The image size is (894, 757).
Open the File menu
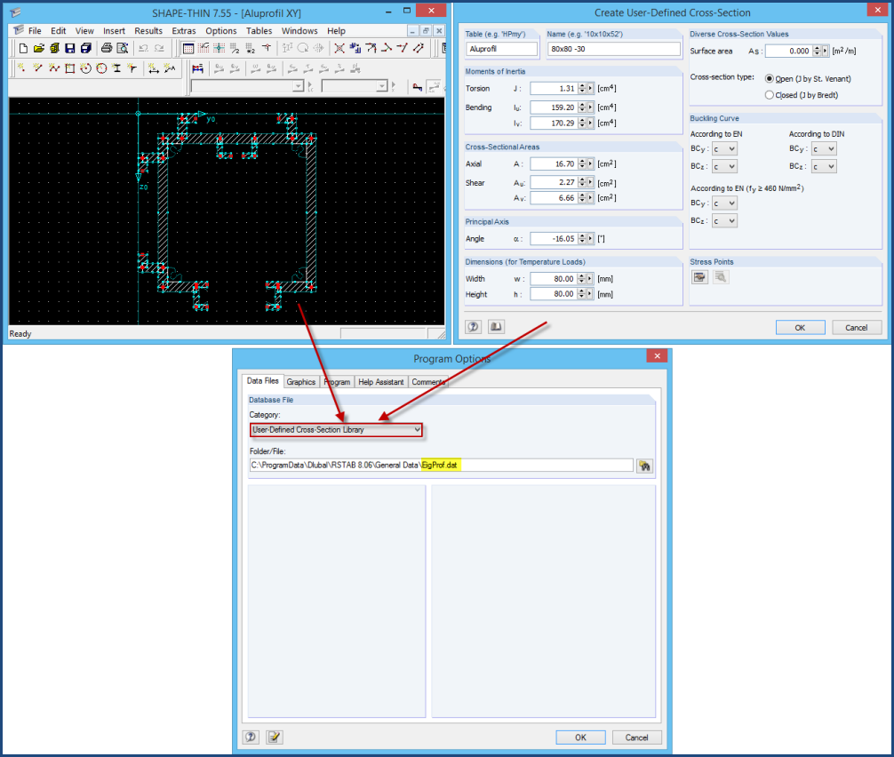35,31
